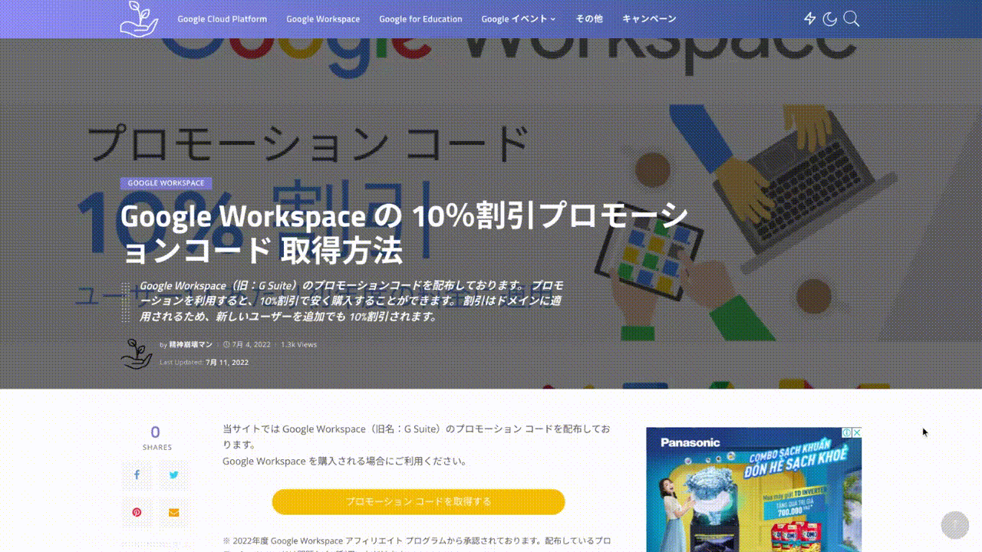Click プロモーション コードを取得する button
Viewport: 982px width, 552px height.
point(418,501)
